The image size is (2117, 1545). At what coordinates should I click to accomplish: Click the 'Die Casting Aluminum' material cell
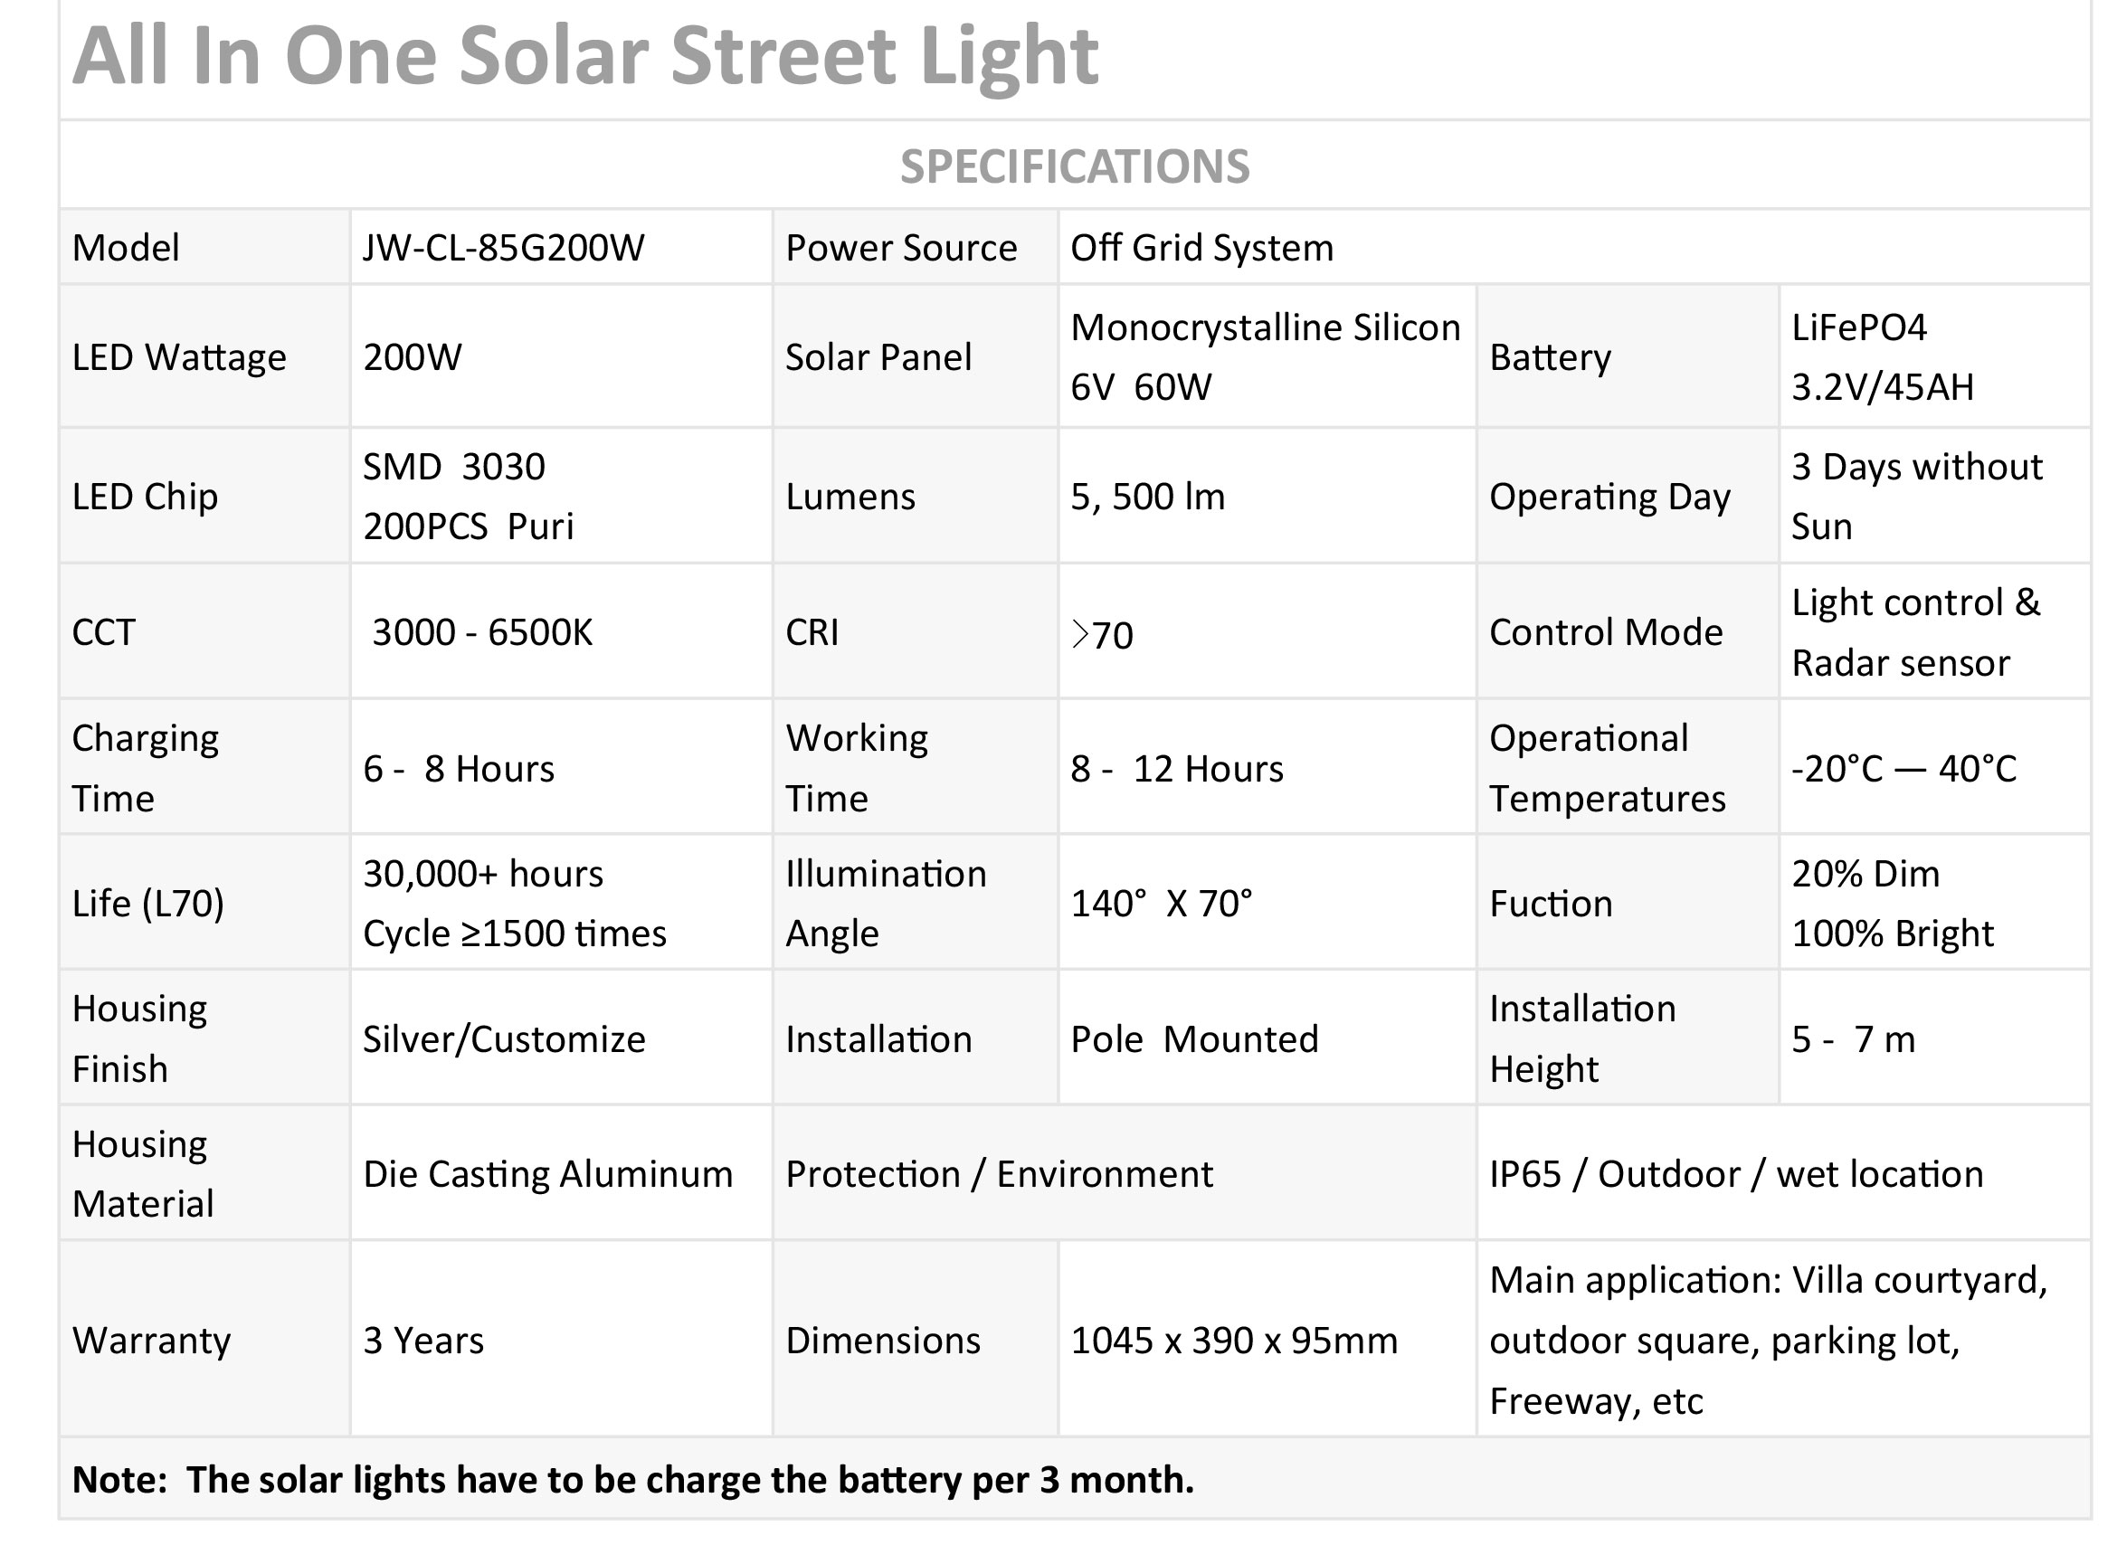click(547, 1174)
